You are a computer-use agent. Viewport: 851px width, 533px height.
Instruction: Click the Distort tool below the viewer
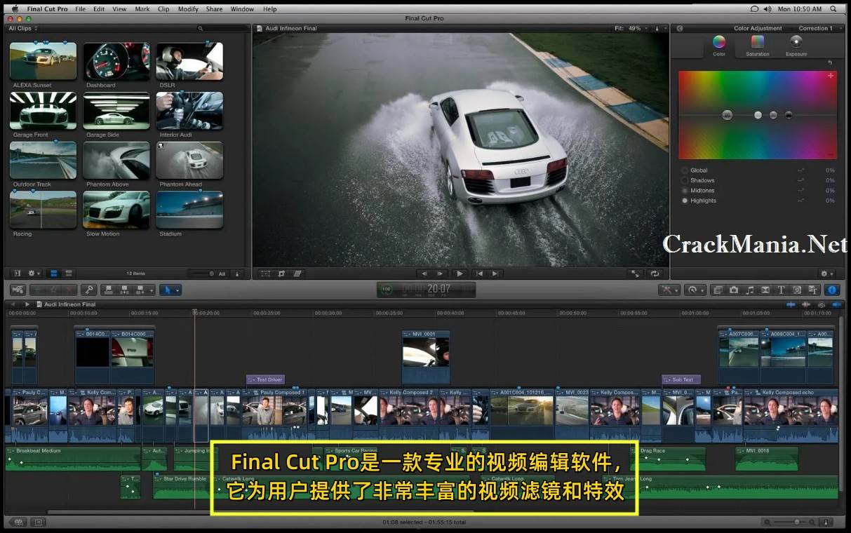click(297, 274)
